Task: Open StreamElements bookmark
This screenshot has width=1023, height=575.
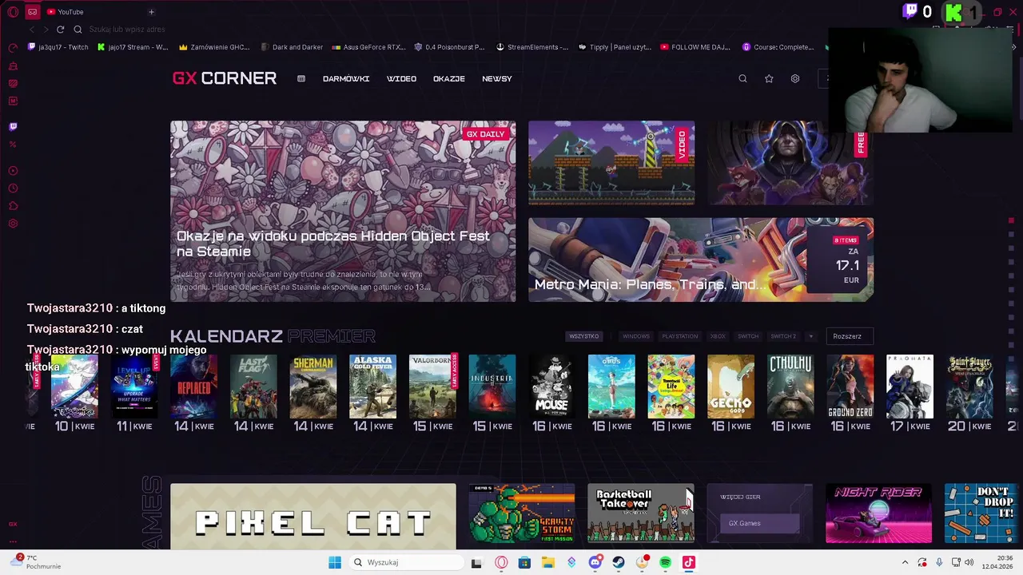Action: click(x=532, y=47)
